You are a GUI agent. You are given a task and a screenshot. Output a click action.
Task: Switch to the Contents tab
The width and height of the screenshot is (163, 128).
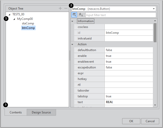coord(16,112)
